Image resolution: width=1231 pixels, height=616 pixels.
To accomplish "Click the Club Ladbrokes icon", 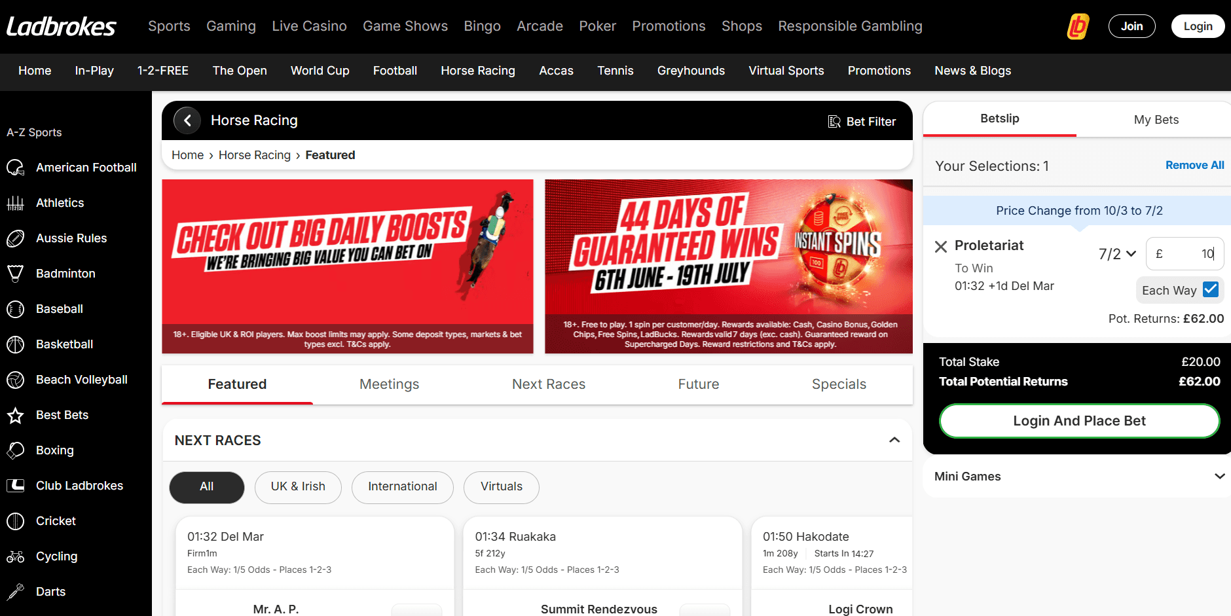I will coord(16,486).
